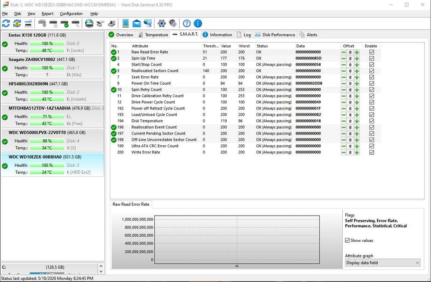Open the gear configuration icon

162,23
